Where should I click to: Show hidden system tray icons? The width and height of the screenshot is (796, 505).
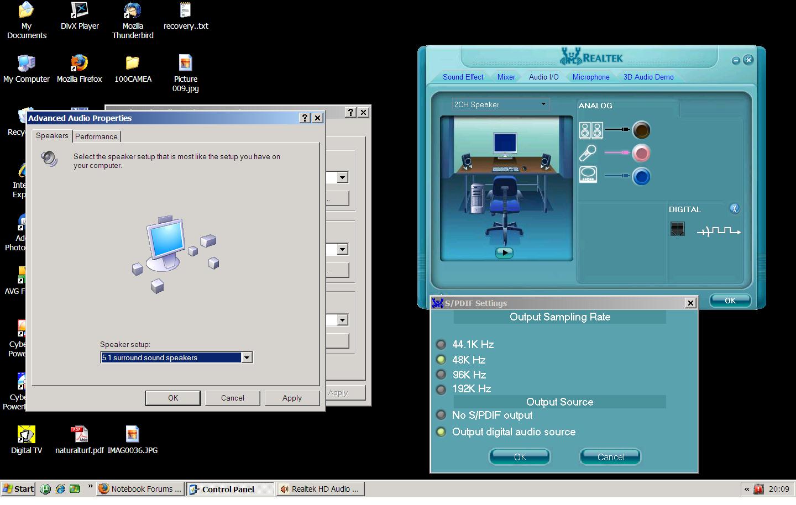tap(747, 489)
